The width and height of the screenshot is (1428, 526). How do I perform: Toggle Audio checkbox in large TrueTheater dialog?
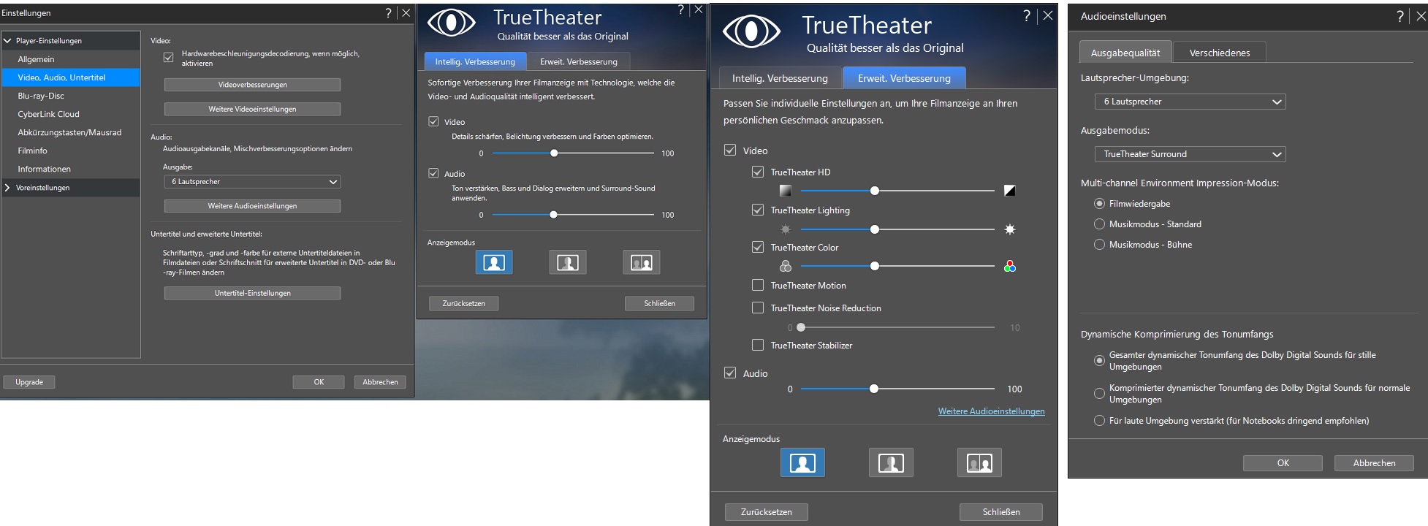click(x=729, y=373)
